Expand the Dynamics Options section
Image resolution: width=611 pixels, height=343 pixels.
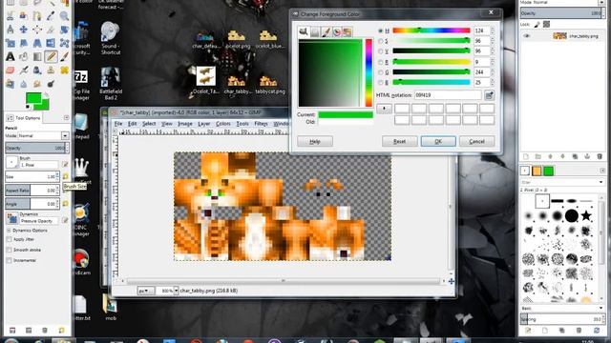point(9,231)
